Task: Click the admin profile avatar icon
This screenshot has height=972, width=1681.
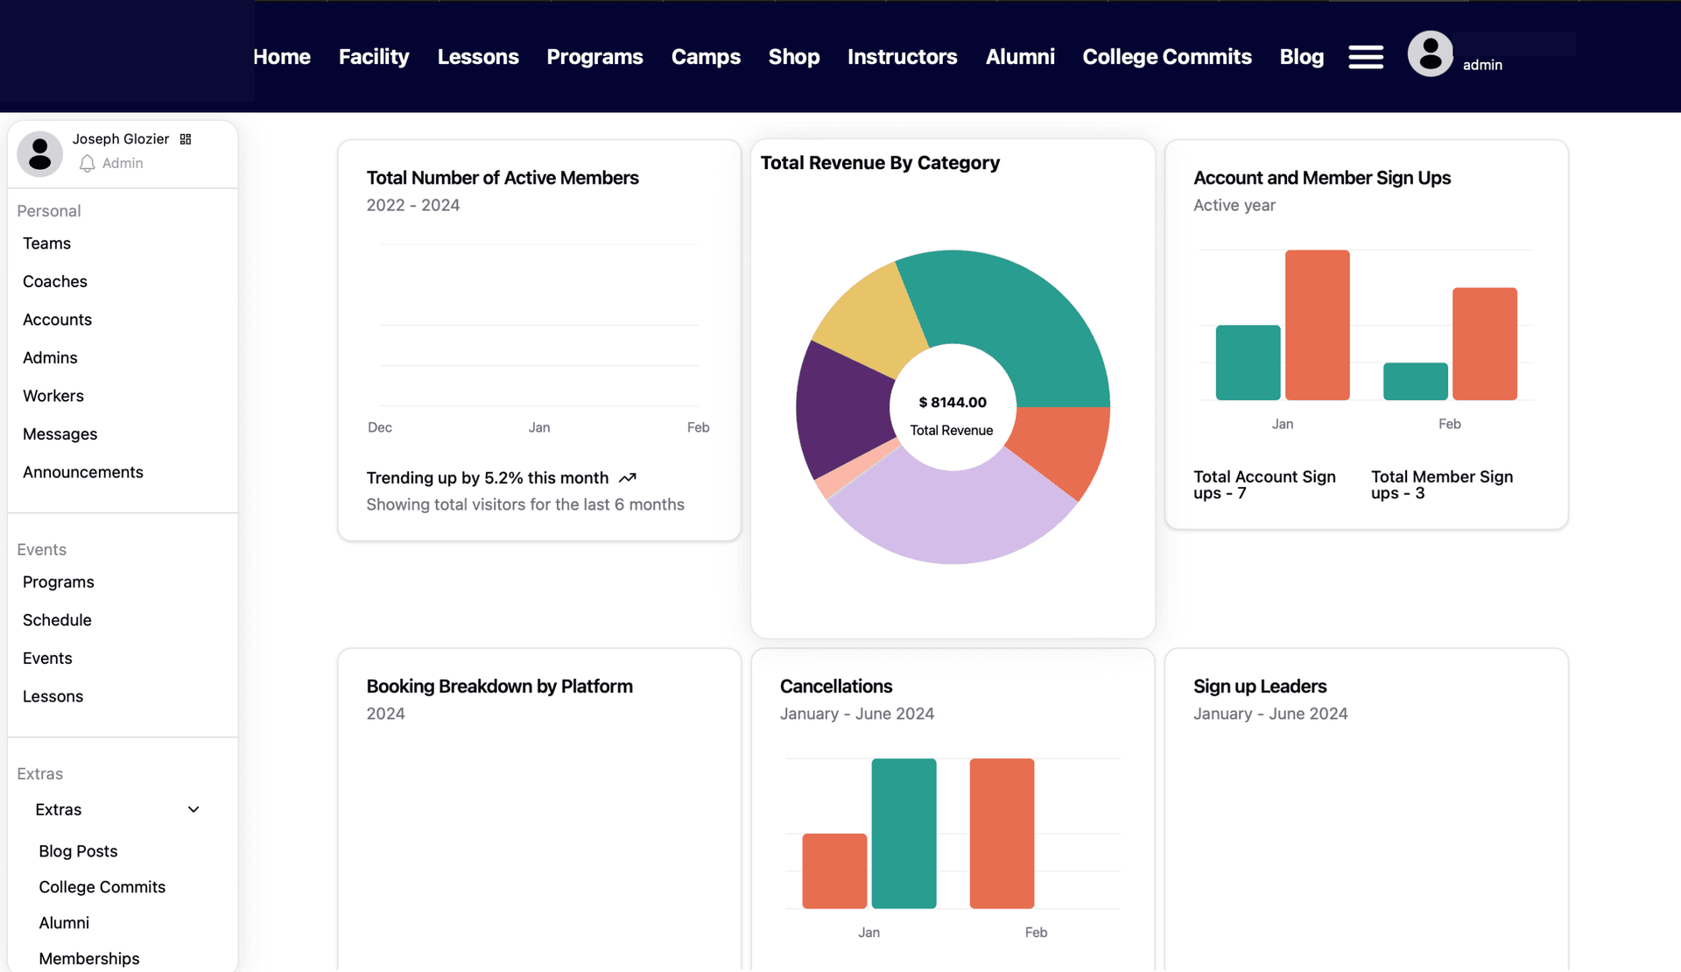Action: (x=1430, y=54)
